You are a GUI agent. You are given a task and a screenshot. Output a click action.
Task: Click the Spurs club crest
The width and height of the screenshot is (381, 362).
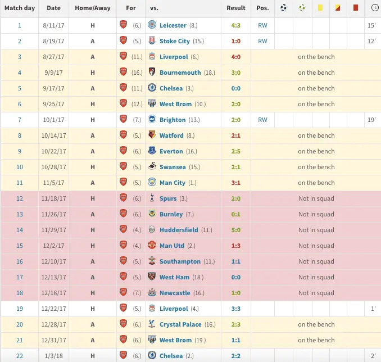point(152,198)
